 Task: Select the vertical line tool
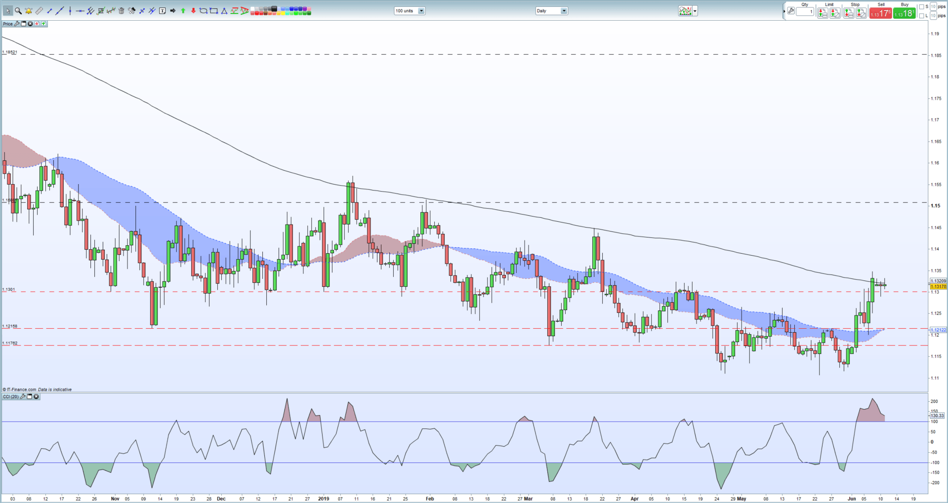click(x=70, y=10)
